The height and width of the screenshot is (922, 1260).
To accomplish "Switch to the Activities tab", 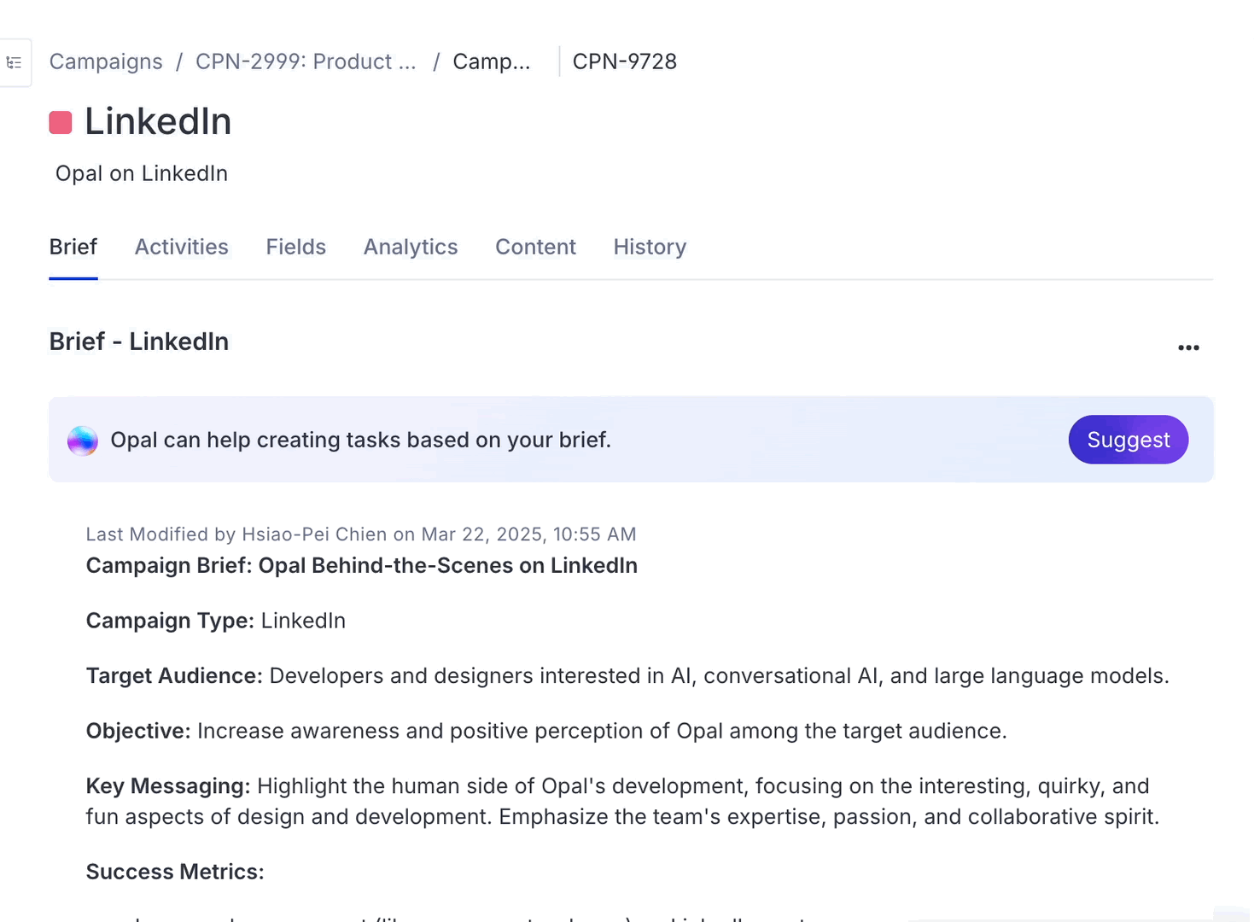I will point(182,247).
